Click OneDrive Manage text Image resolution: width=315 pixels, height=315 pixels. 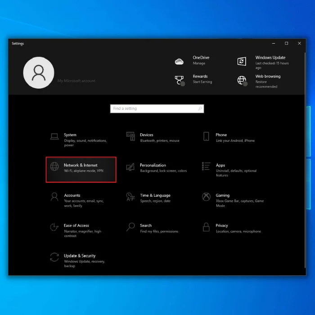199,63
